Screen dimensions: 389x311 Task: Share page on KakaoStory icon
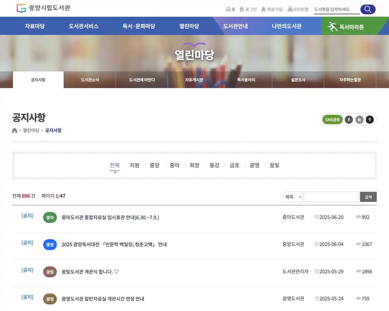370,120
